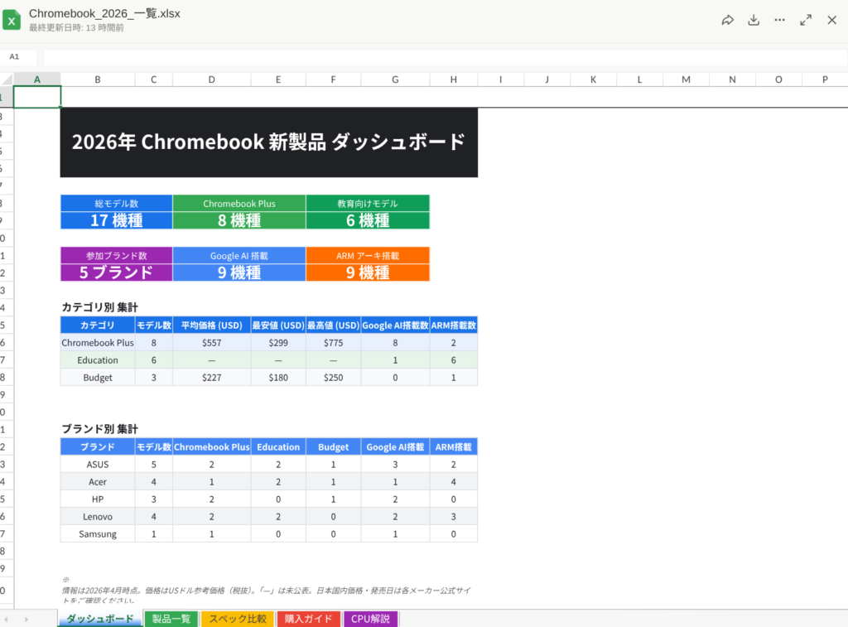Click the green Excel file icon
848x627 pixels.
pyautogui.click(x=12, y=21)
